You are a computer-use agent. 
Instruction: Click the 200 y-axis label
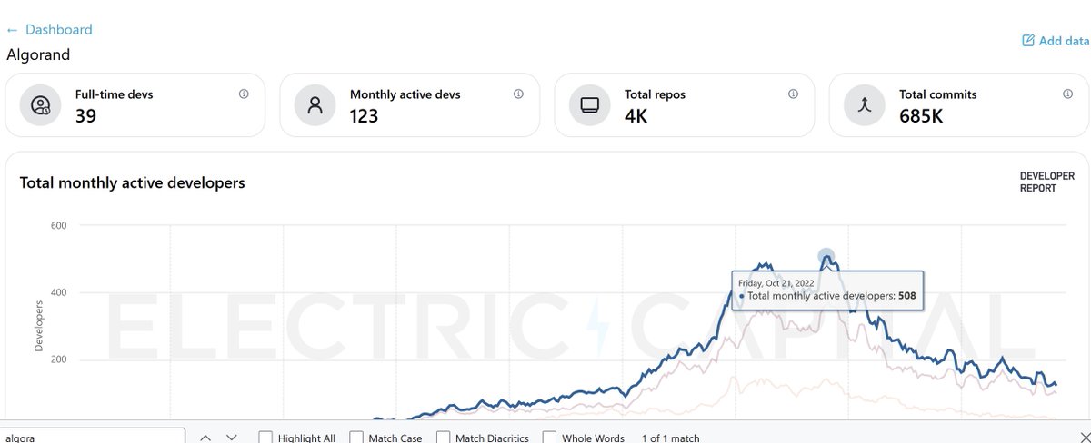click(59, 359)
